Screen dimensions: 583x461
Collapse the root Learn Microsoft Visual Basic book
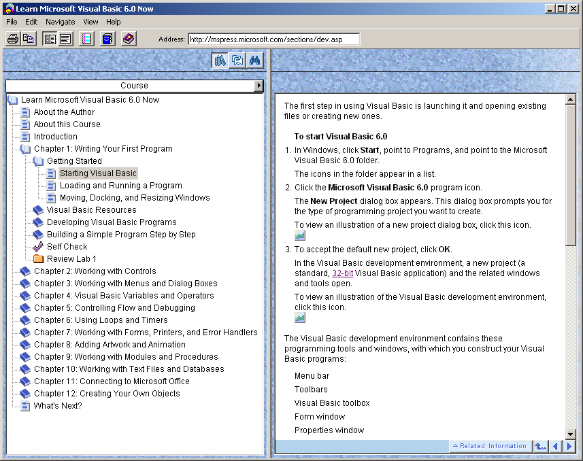click(x=13, y=100)
